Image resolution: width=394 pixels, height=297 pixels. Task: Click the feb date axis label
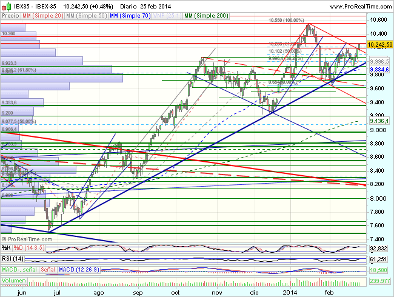pyautogui.click(x=329, y=293)
